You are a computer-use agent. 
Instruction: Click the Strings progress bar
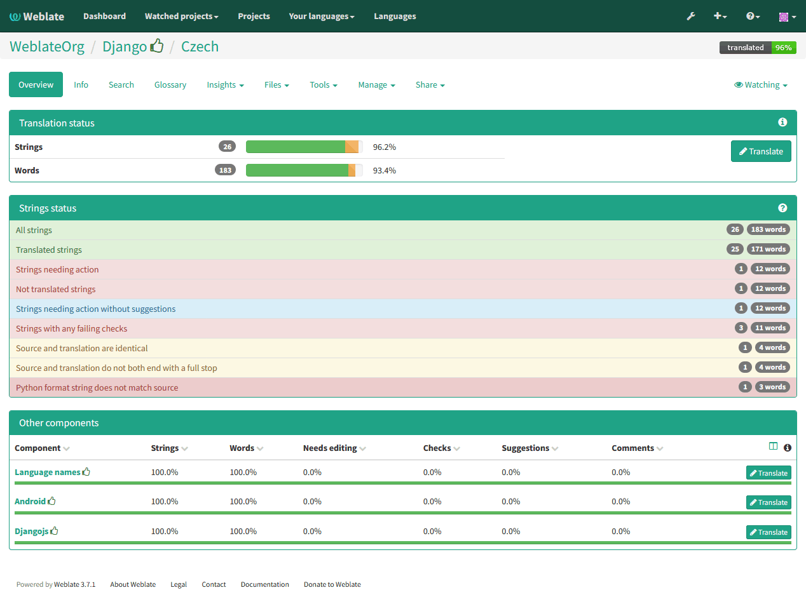pyautogui.click(x=304, y=147)
